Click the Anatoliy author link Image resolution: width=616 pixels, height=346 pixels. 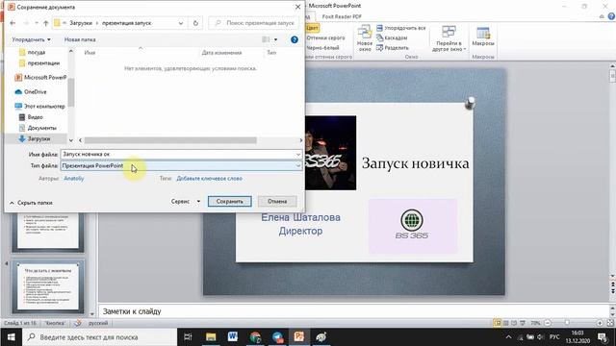pos(74,179)
